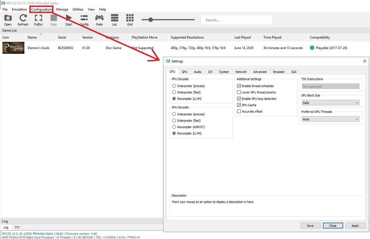Switch to the Log tab
370x239 pixels.
click(6, 228)
